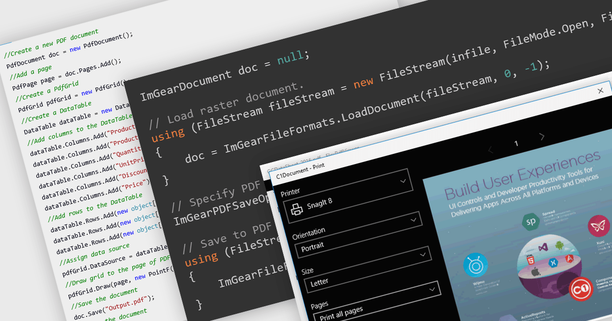Click the 'Printer' label
This screenshot has width=612, height=321.
coord(290,192)
